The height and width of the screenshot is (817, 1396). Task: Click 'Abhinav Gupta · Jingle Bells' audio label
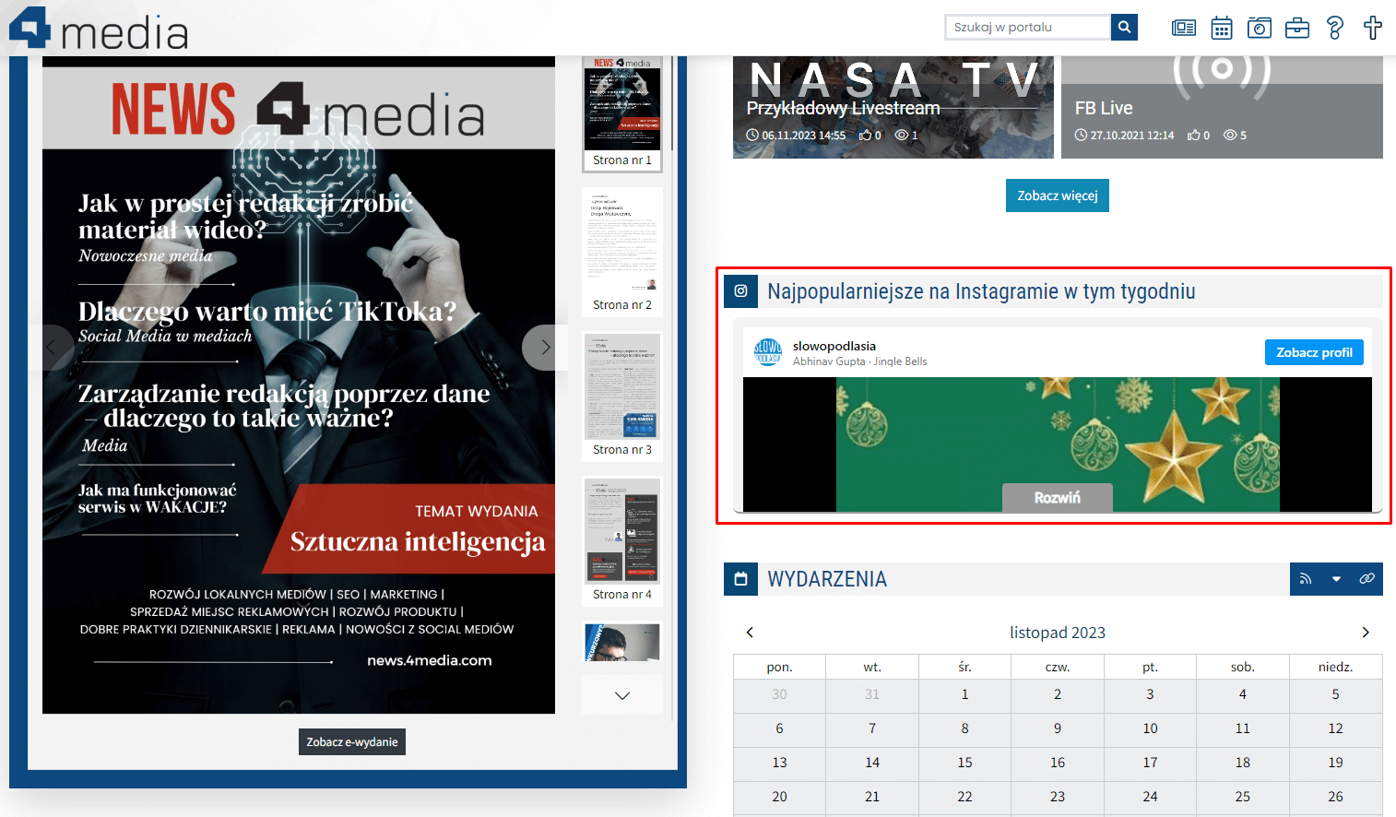click(x=859, y=361)
